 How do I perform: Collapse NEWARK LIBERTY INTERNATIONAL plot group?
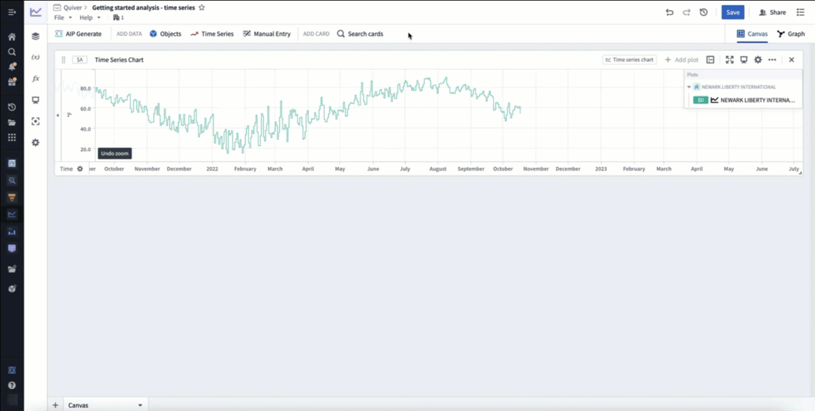click(689, 87)
